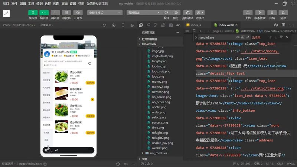This screenshot has height=167, width=297.
Task: Click the handleSave find input field
Action: pyautogui.click(x=215, y=37)
